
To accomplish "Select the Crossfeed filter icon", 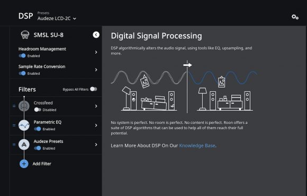I will click(x=24, y=106).
